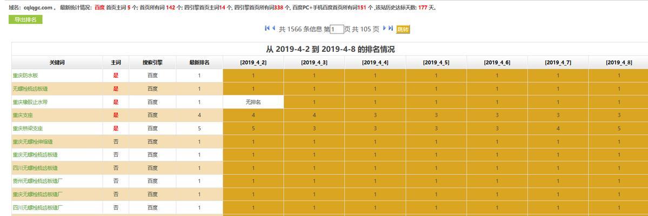Open the keyword link 四川无螺栓梳齿板缝厂
This screenshot has height=216, width=648.
(38, 207)
